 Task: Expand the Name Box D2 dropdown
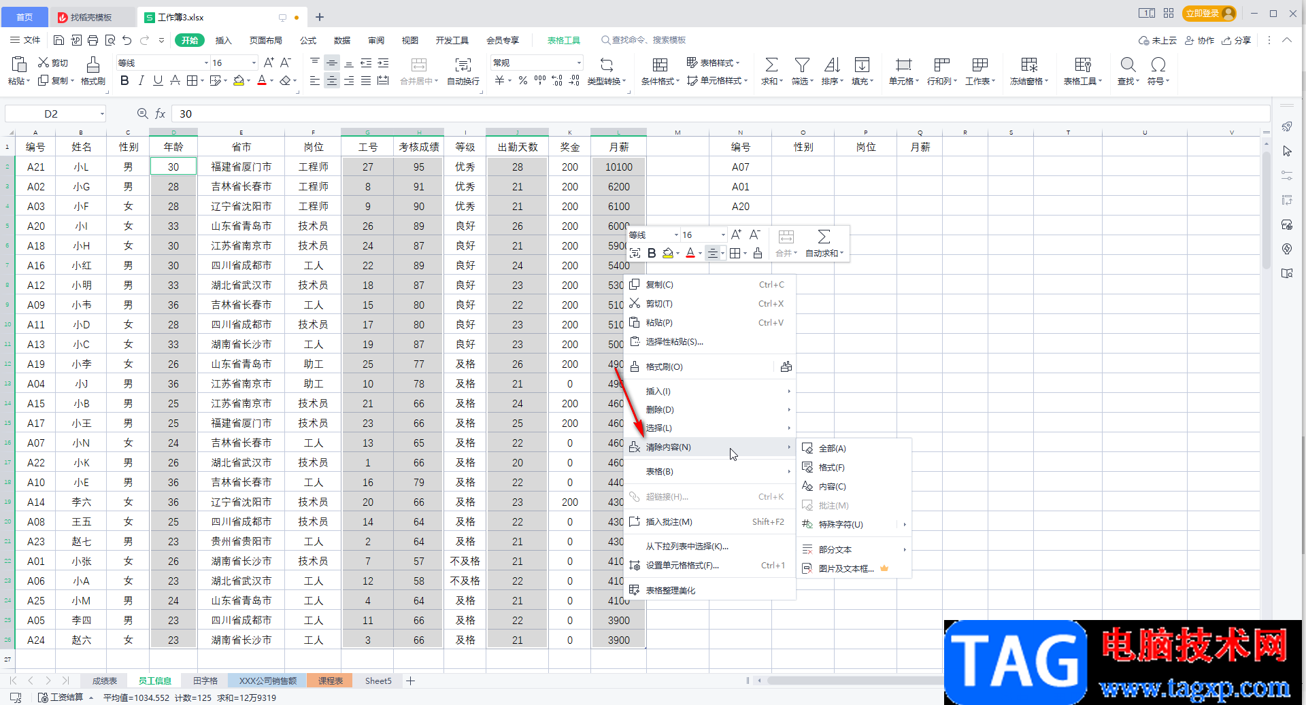tap(102, 114)
